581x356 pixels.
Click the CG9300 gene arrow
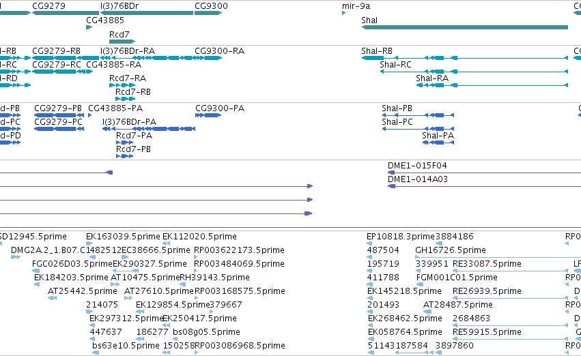(208, 13)
